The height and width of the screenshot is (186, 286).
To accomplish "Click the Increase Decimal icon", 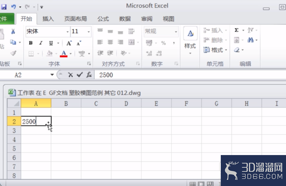I will [149, 53].
